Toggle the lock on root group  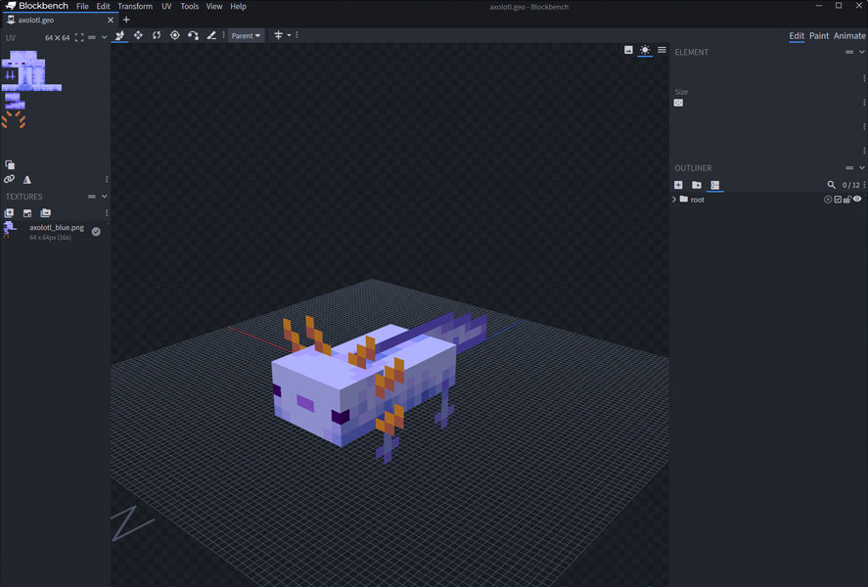point(847,200)
